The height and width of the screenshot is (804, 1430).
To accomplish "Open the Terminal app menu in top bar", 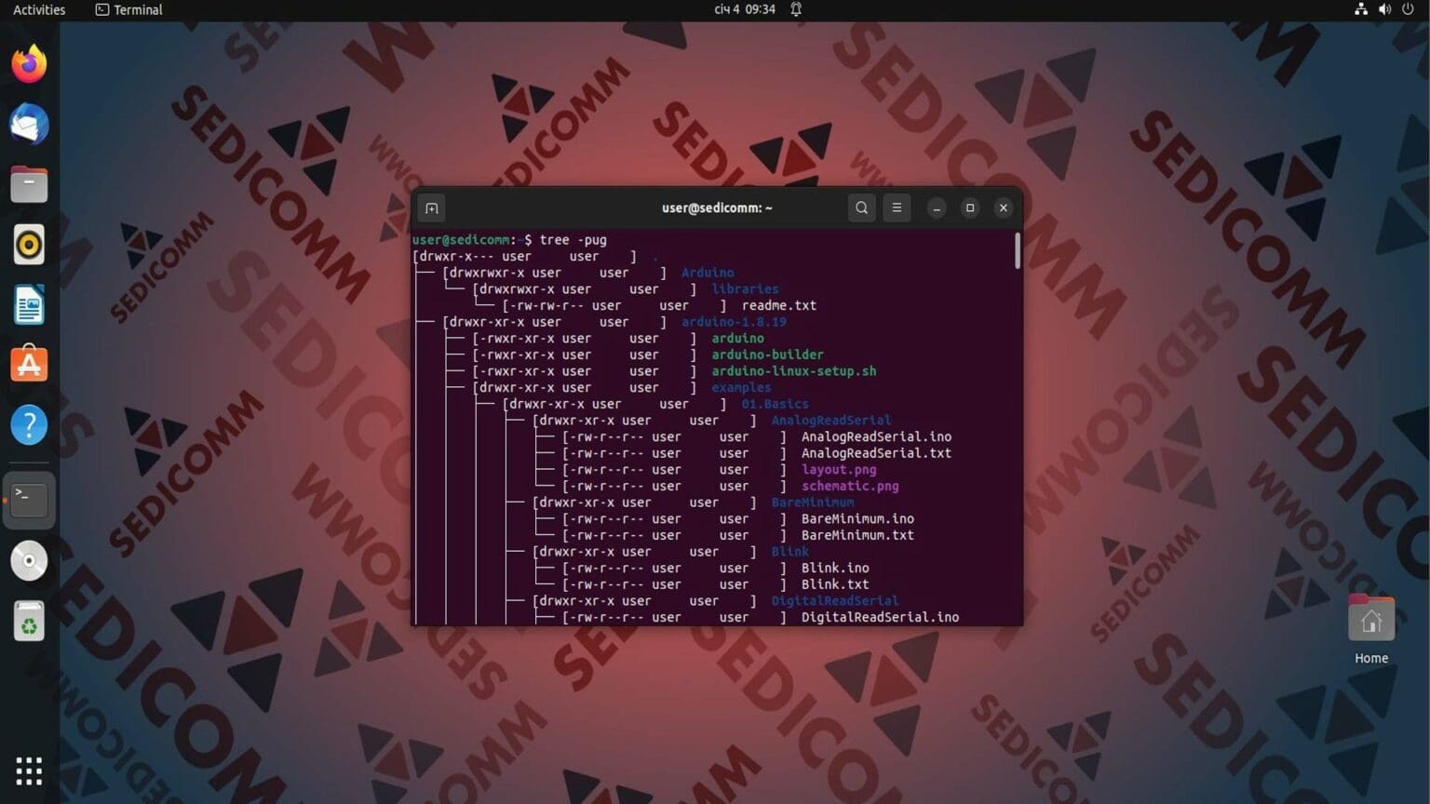I will pyautogui.click(x=128, y=9).
